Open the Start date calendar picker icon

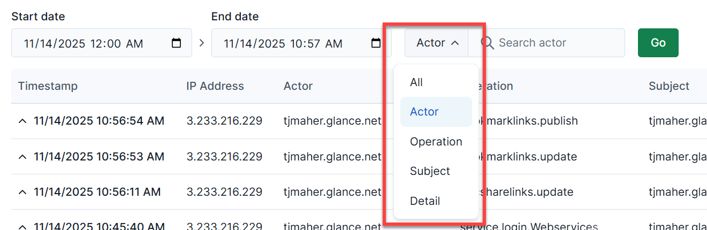click(176, 43)
